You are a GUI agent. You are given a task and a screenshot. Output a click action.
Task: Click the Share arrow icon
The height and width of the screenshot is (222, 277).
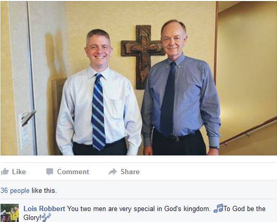(x=113, y=172)
